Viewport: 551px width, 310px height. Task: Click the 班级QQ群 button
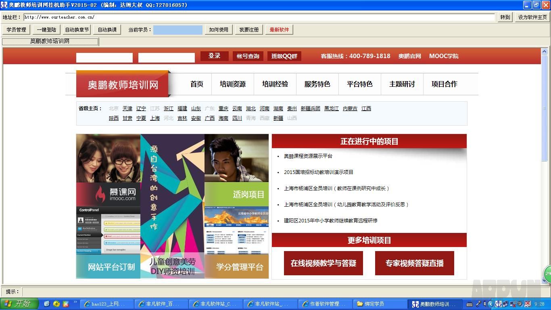(x=284, y=56)
